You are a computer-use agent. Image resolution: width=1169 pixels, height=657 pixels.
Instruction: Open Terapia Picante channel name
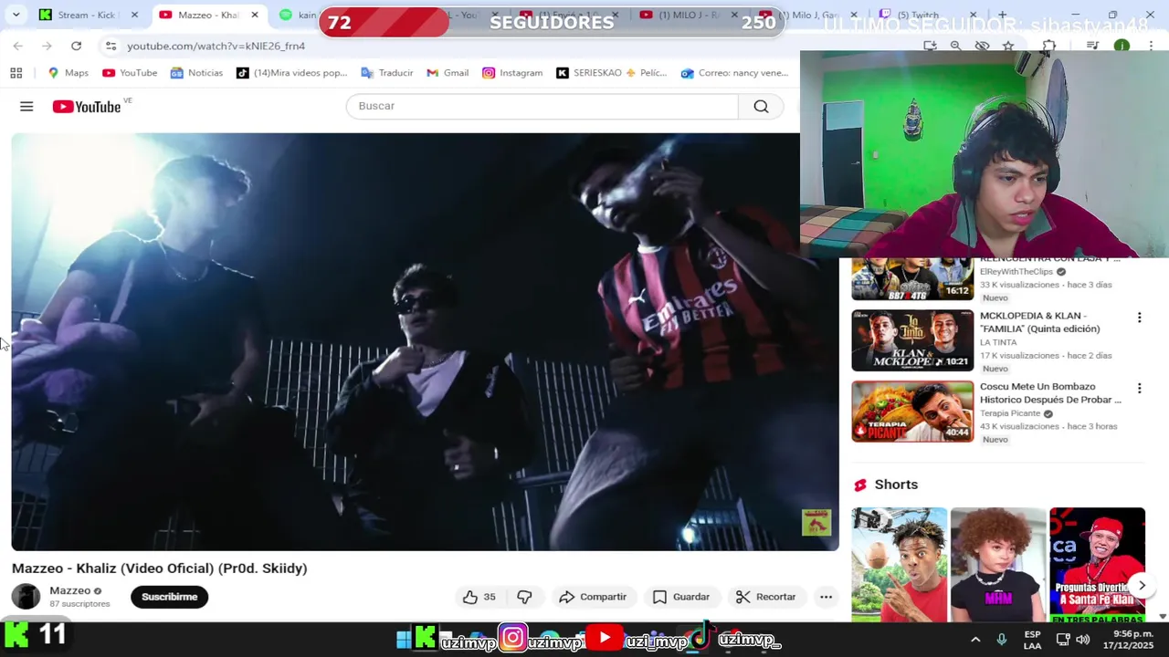coord(1010,413)
